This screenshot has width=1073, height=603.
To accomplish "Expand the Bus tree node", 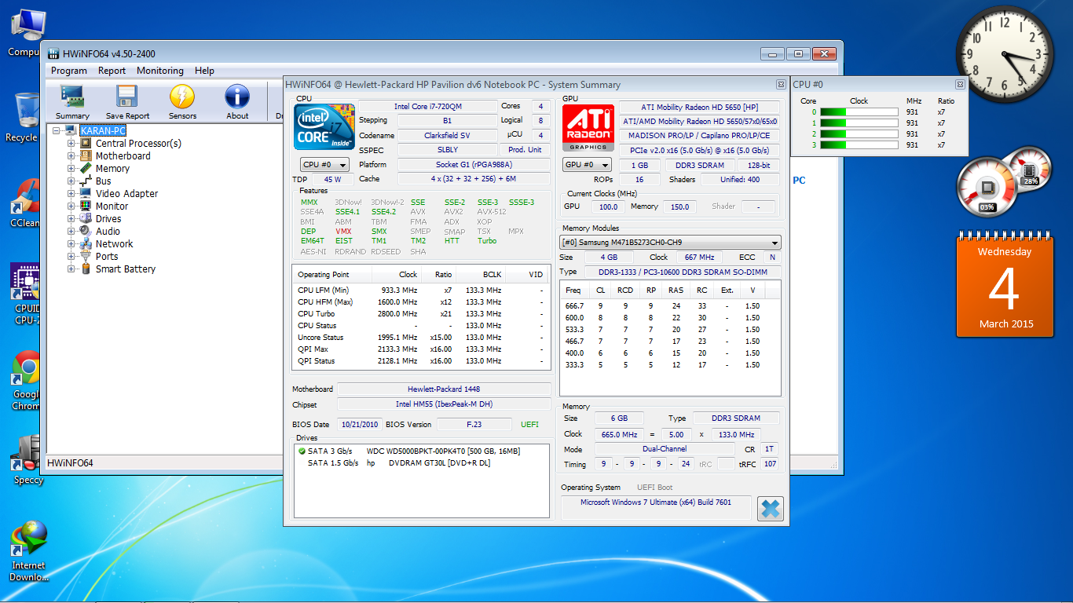I will coord(71,181).
